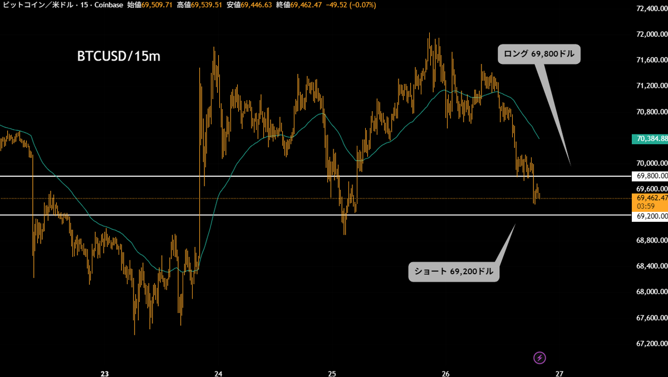Click 70,000.00 on the price axis
The image size is (668, 377).
click(x=651, y=163)
